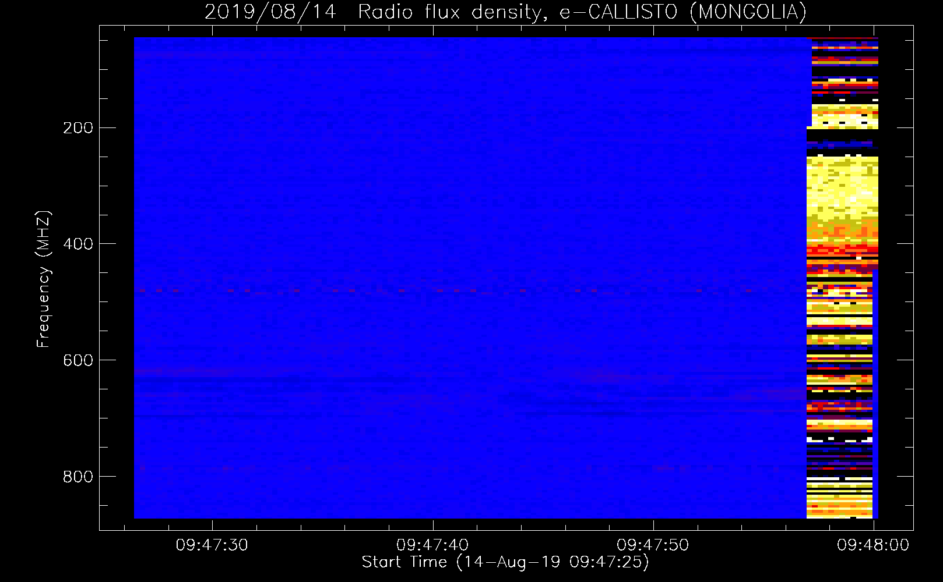Click the '200' frequency tick label
Screen dimensions: 943x582
tap(78, 128)
